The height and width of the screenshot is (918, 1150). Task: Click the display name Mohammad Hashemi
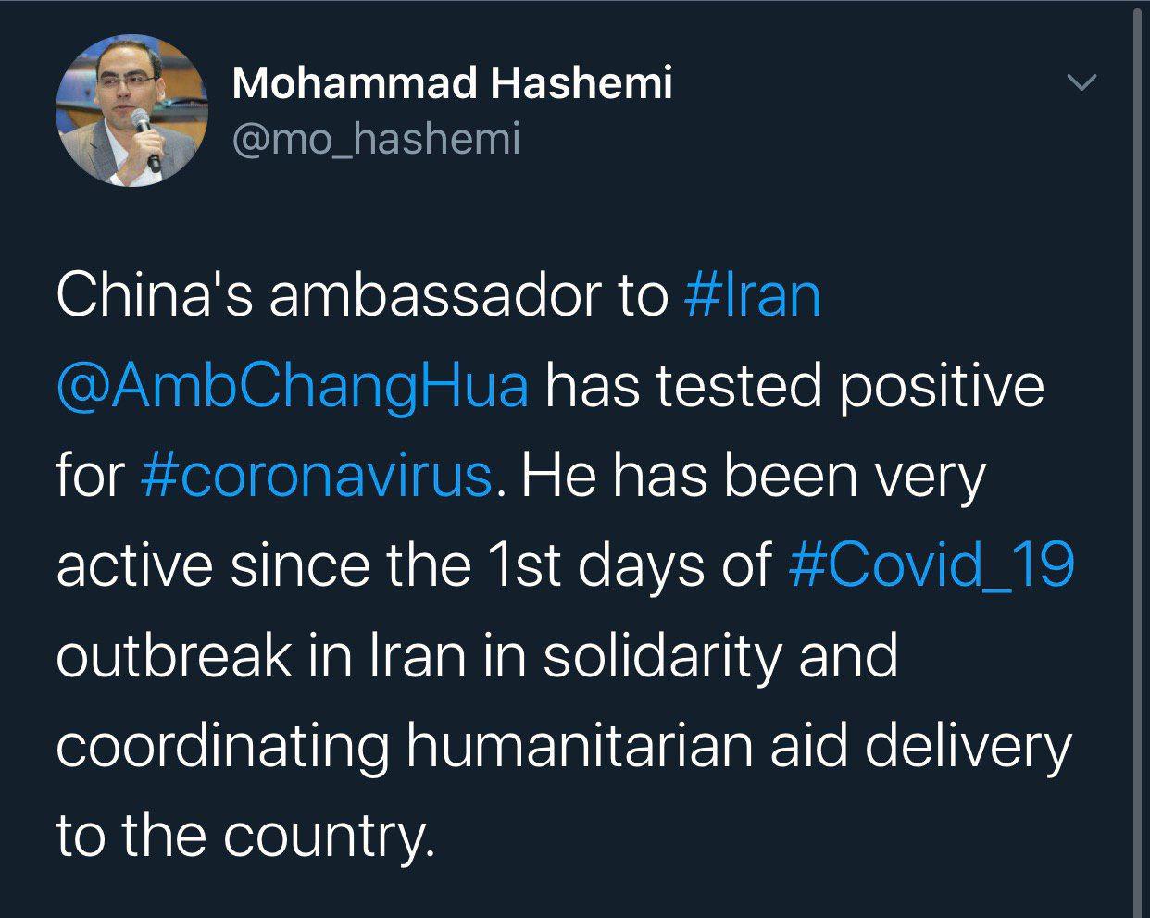coord(452,84)
